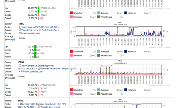
Task: Click the olive Packet Loss swatch in the North Virginia legend
Action: (99, 55)
